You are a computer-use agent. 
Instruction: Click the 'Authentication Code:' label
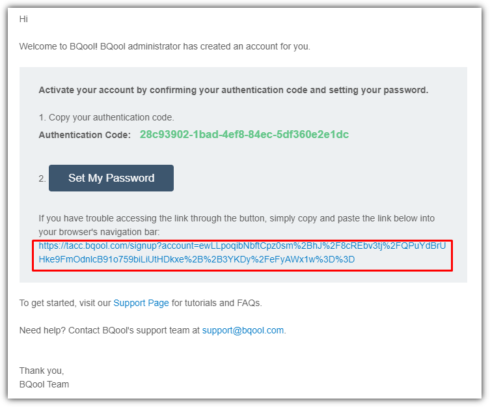pos(85,135)
